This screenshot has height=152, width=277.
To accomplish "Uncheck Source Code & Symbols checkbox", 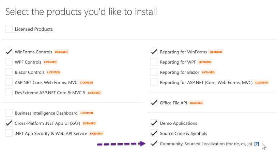I will click(x=154, y=133).
